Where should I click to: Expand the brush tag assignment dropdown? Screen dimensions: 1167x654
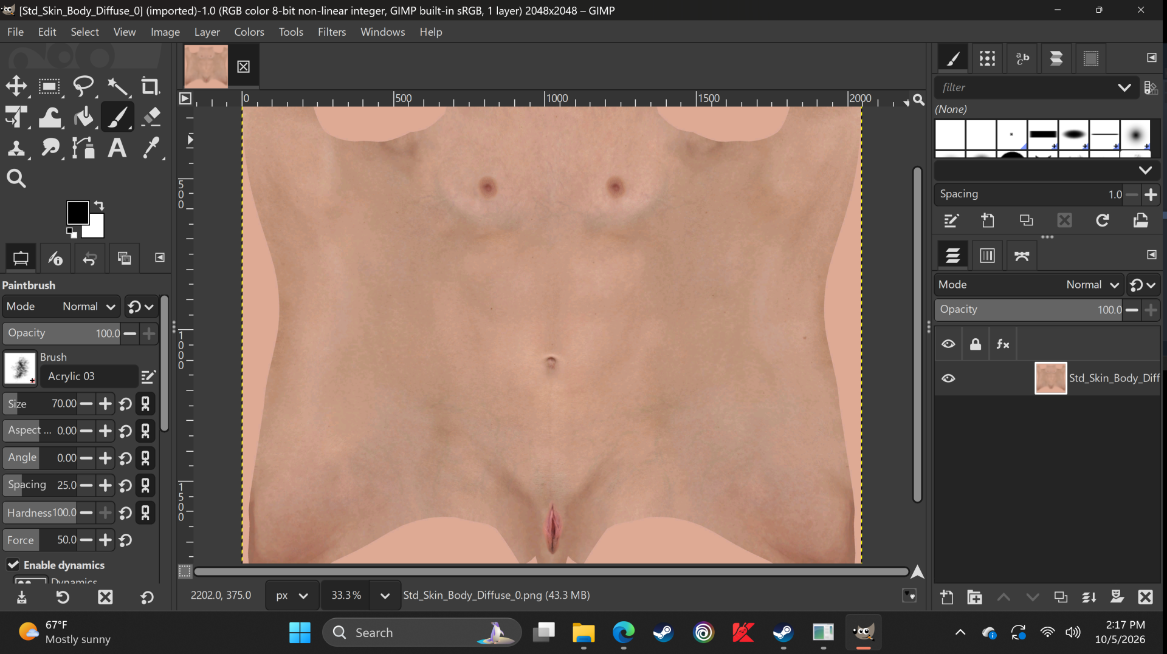(1145, 171)
